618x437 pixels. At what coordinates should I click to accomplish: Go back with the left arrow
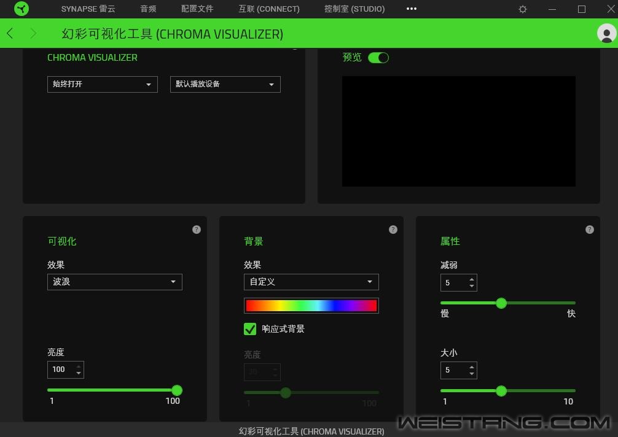click(x=10, y=34)
